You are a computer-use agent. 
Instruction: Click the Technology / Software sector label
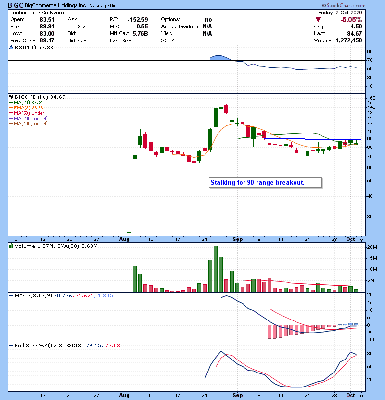[37, 13]
